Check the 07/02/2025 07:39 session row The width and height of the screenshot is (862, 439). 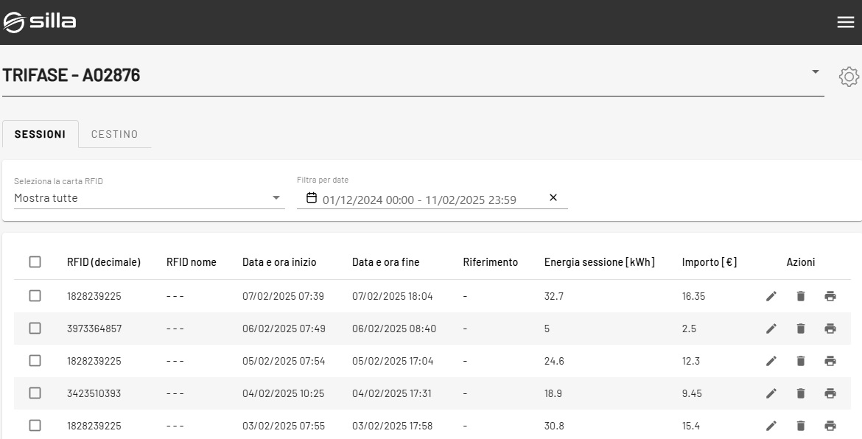(35, 295)
